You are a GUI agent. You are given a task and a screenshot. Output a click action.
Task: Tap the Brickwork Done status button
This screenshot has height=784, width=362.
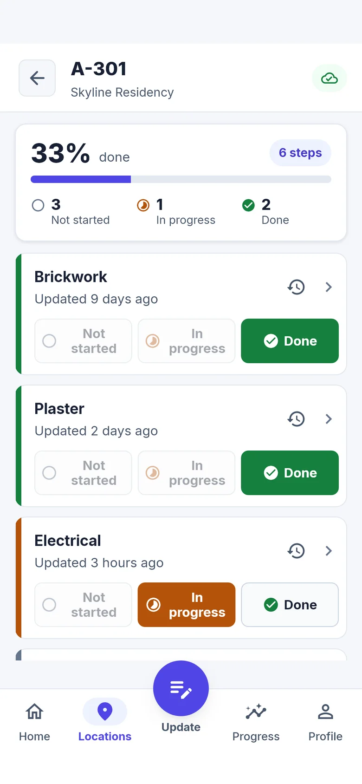pos(290,341)
